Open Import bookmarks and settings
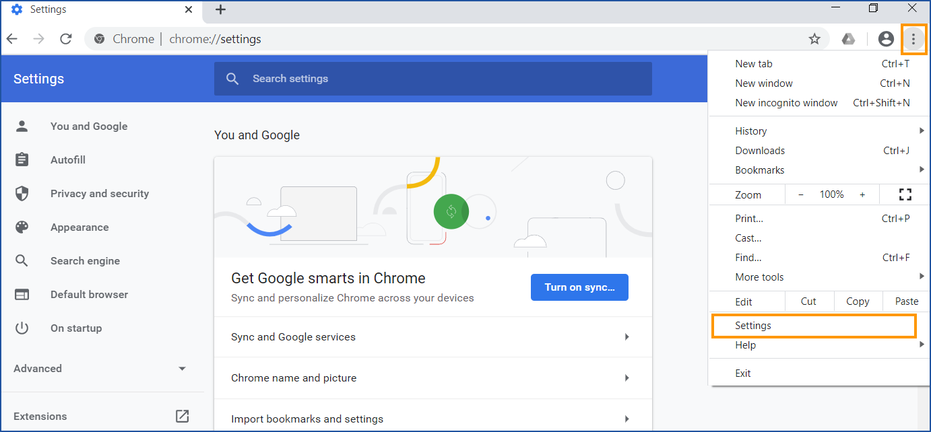 click(x=307, y=419)
